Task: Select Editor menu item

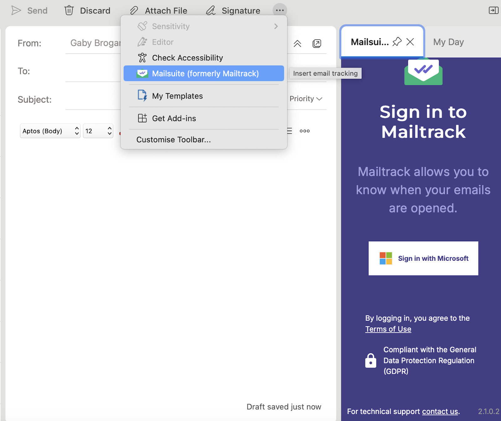Action: tap(204, 42)
